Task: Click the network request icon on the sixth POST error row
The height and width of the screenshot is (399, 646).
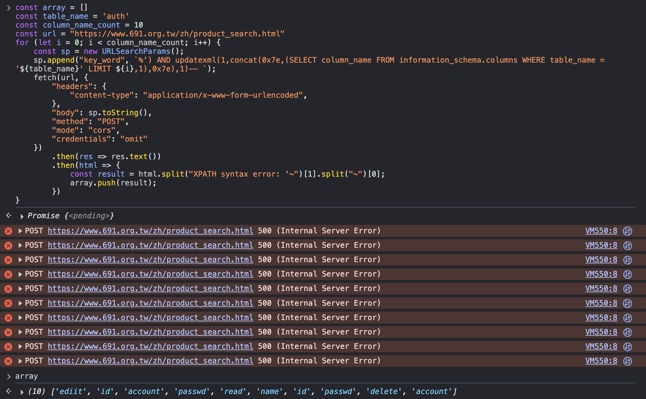Action: (627, 303)
